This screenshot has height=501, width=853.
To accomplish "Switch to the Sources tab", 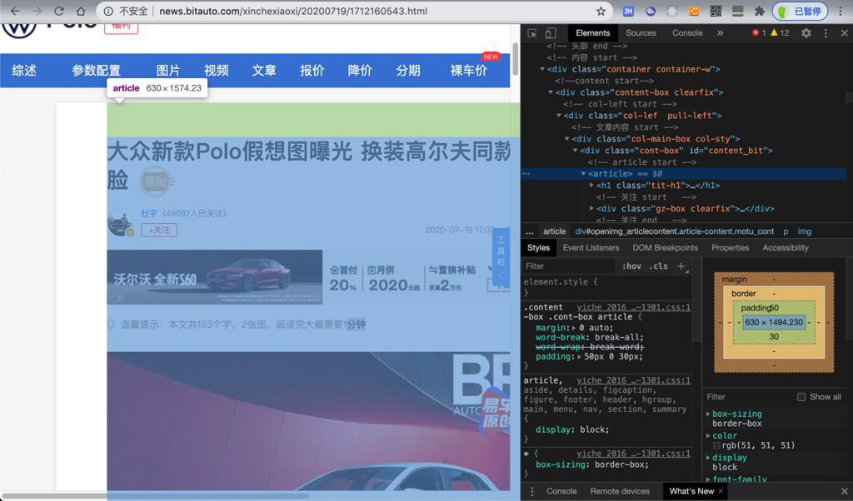I will click(641, 33).
